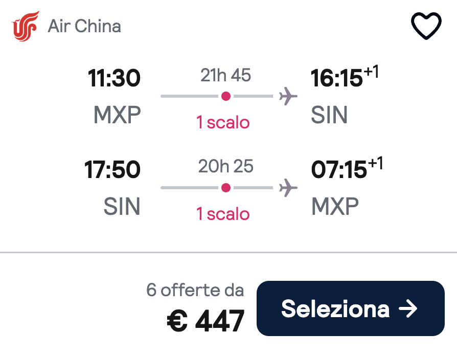
Task: Select the airplane icon on the outbound flight
Action: tap(289, 95)
